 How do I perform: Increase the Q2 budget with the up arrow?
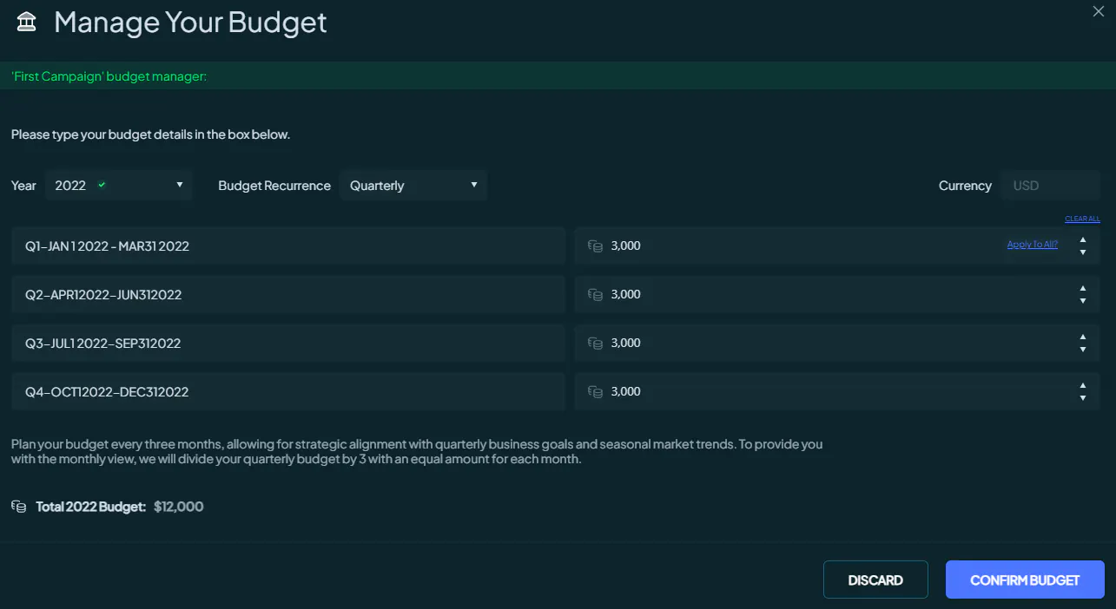pos(1083,289)
